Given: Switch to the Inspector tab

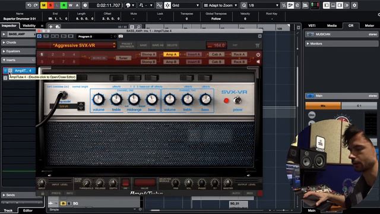Looking at the screenshot, I should pyautogui.click(x=9, y=26).
